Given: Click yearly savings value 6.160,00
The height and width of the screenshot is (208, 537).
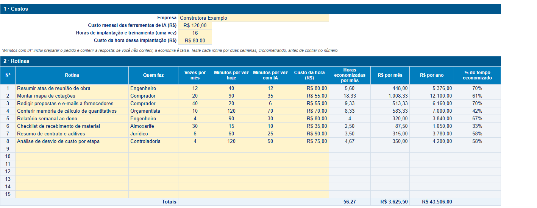Looking at the screenshot, I should pos(432,103).
